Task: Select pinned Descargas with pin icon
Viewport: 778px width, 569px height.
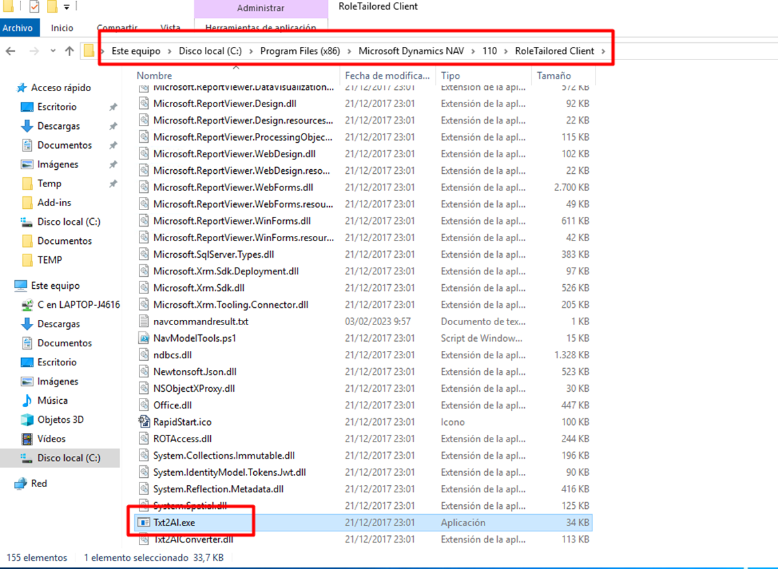Action: coord(59,126)
